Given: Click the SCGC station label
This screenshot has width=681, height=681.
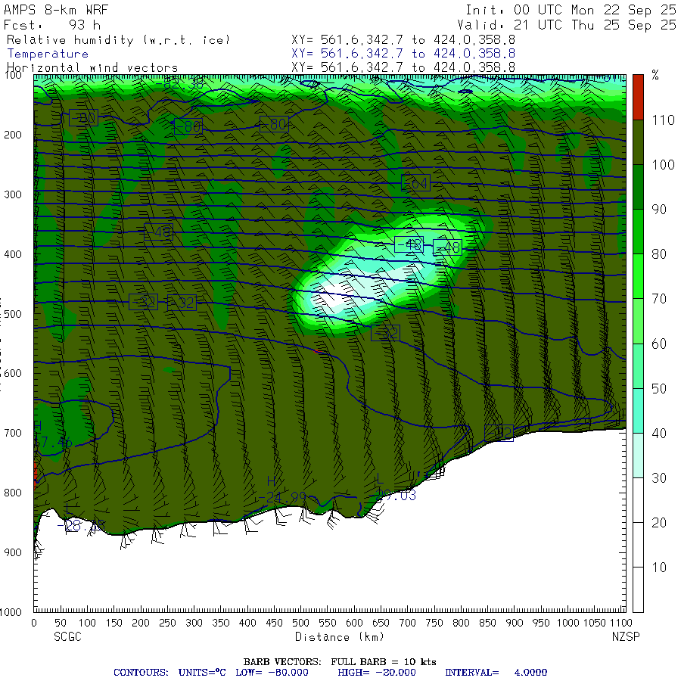Looking at the screenshot, I should (67, 637).
